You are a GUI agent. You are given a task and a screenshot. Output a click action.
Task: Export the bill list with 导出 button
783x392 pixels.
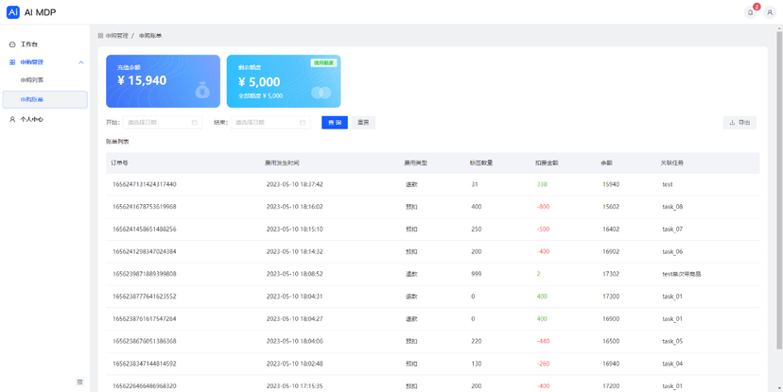click(x=739, y=123)
